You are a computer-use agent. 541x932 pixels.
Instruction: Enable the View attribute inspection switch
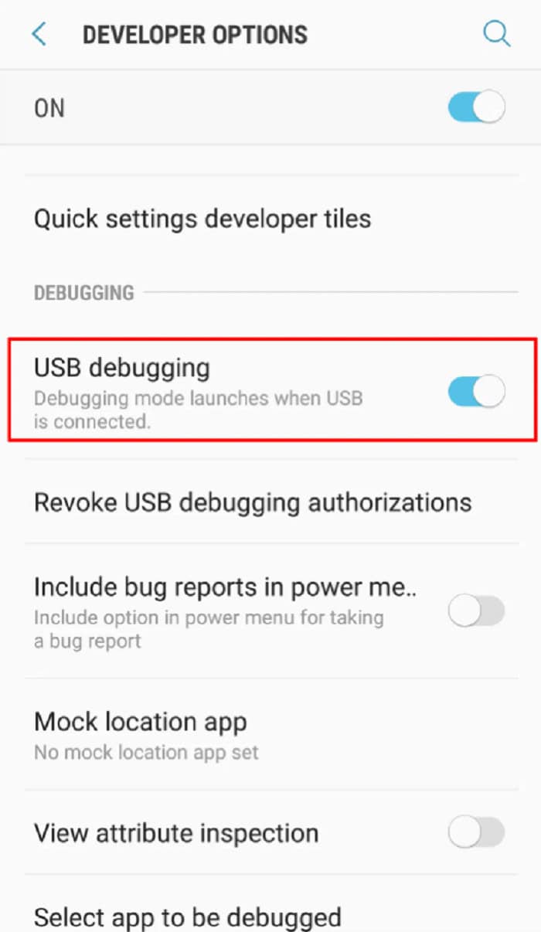coord(477,833)
